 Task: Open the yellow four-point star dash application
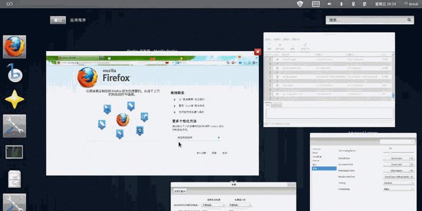point(15,99)
